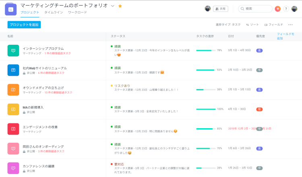This screenshot has width=302, height=177.
Task: Switch to the ワークロード tab
Action: (x=77, y=12)
